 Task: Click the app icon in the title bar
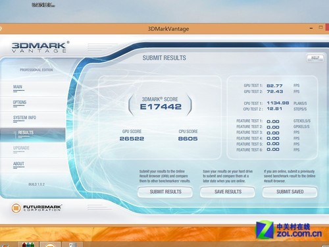pos(1,29)
